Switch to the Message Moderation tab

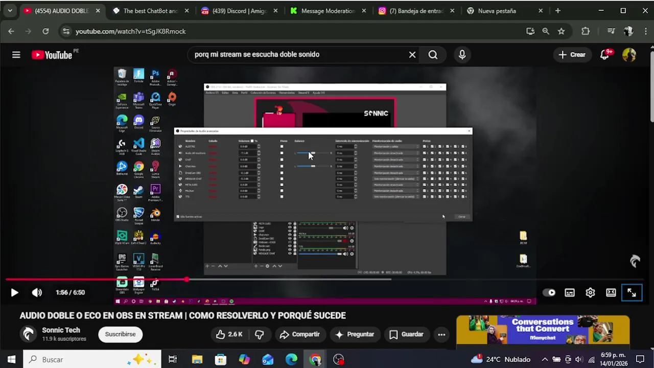click(x=328, y=11)
